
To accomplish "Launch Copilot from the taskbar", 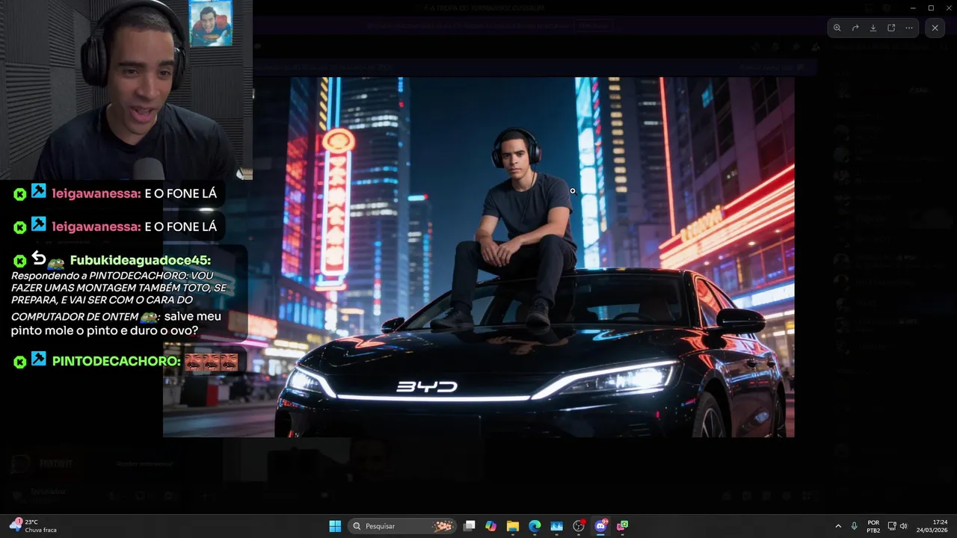I will point(491,526).
